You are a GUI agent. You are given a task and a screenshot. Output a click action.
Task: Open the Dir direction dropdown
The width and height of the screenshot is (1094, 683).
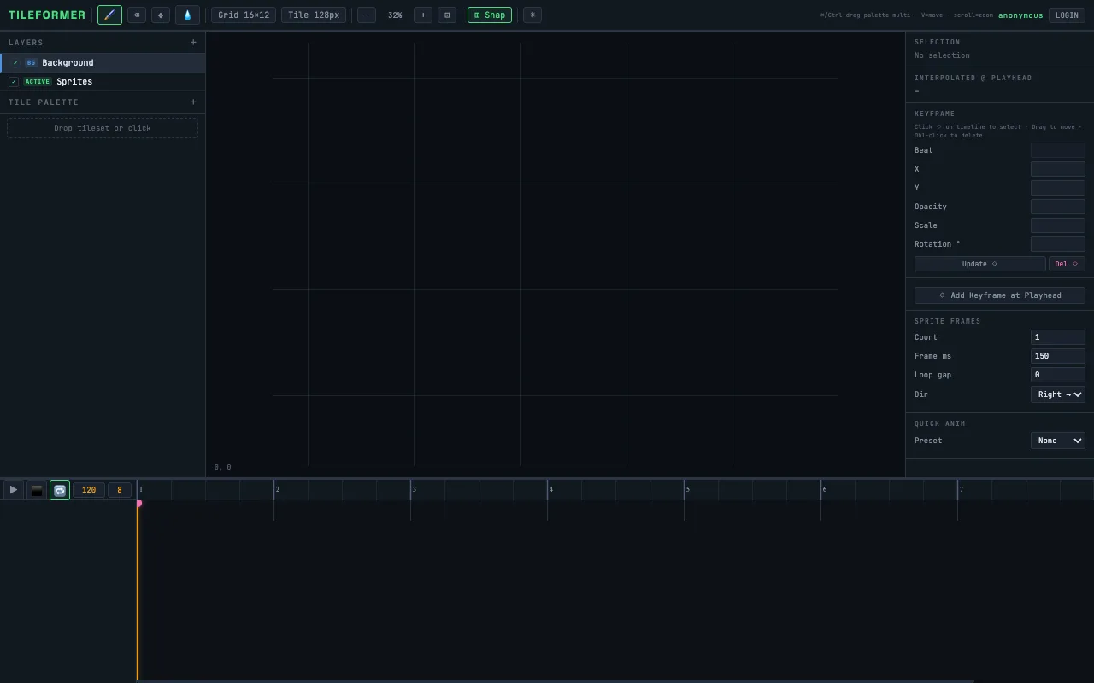coord(1057,394)
